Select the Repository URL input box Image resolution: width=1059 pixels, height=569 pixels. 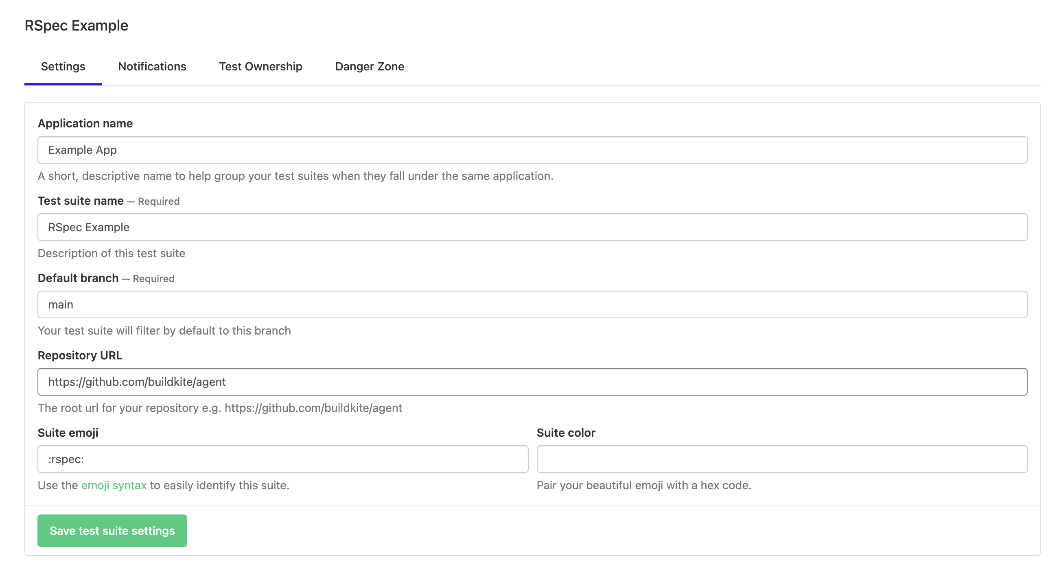tap(532, 382)
